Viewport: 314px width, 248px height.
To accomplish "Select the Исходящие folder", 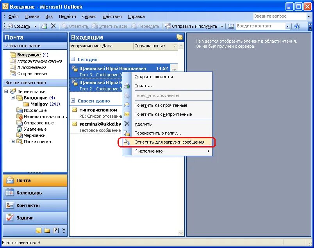I will (x=32, y=110).
